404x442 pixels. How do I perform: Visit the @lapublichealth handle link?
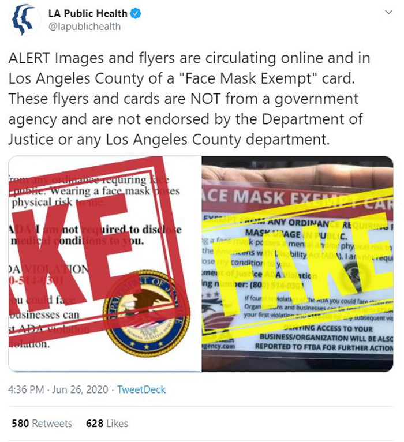85,27
